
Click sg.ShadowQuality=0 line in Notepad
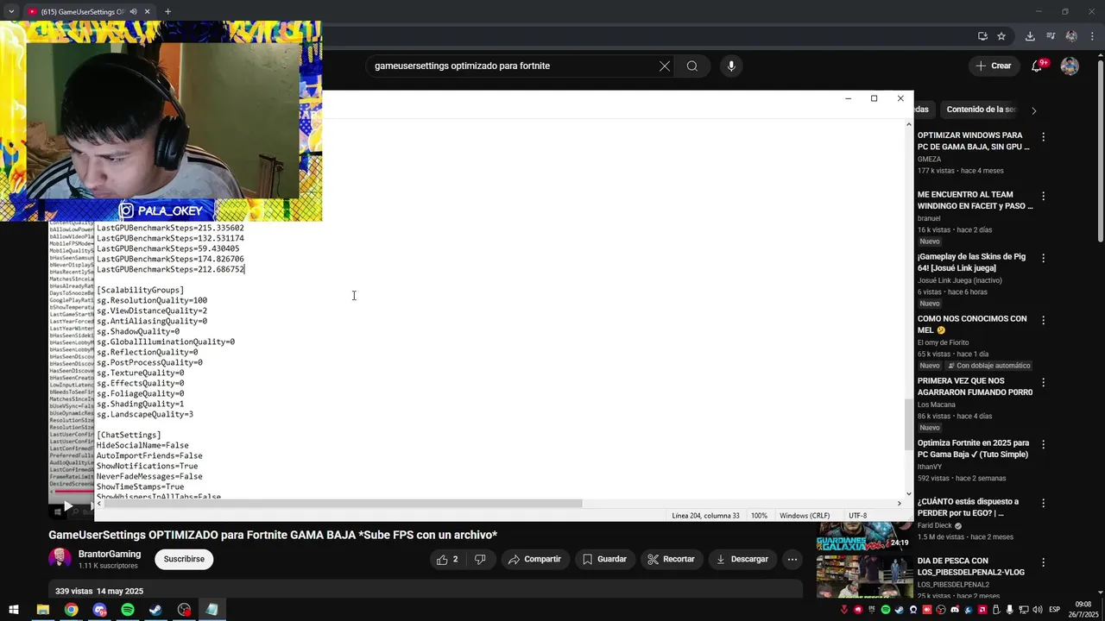click(138, 331)
